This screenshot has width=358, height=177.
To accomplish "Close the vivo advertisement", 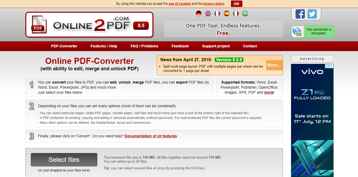I will coord(331,66).
